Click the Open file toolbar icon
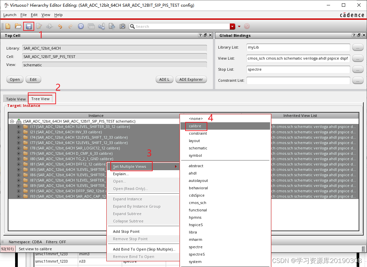Viewport: 367px width, 267px height. pyautogui.click(x=18, y=26)
